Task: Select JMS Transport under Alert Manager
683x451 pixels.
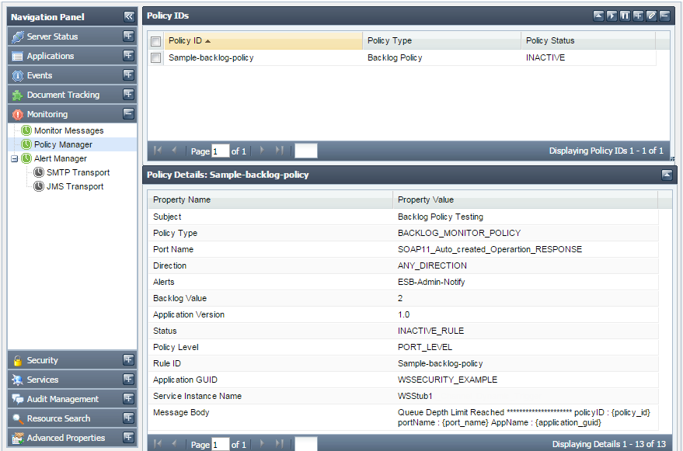Action: click(x=75, y=186)
